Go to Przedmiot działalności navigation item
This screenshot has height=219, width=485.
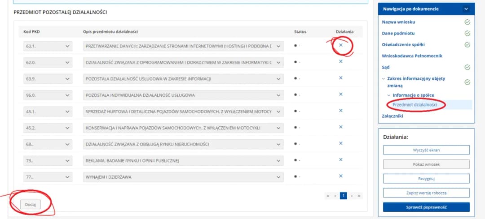tap(414, 105)
